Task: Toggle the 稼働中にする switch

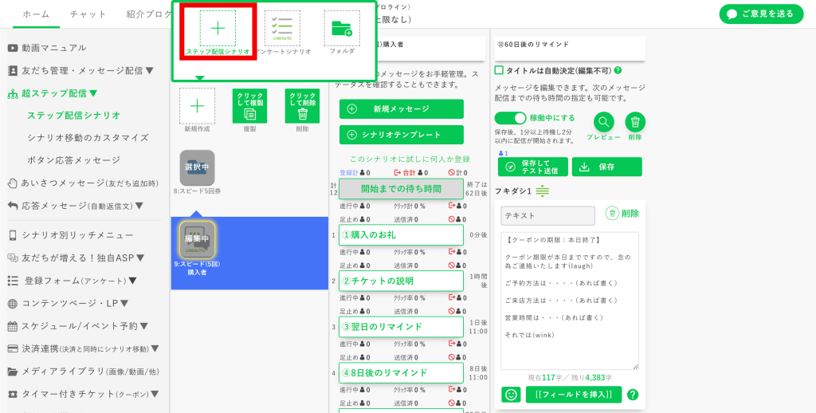Action: (x=510, y=118)
